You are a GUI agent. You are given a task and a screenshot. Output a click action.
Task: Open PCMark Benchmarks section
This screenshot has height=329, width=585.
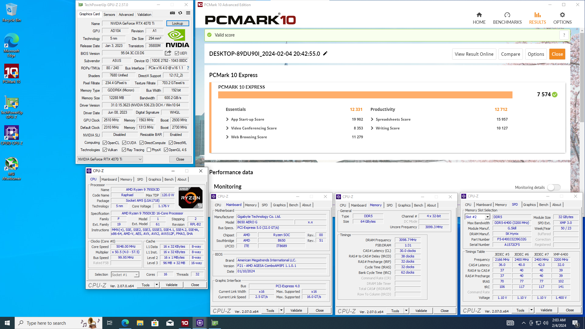click(507, 18)
